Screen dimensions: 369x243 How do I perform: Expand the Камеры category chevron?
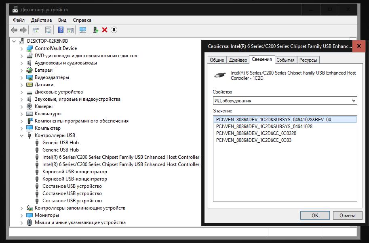pos(22,107)
